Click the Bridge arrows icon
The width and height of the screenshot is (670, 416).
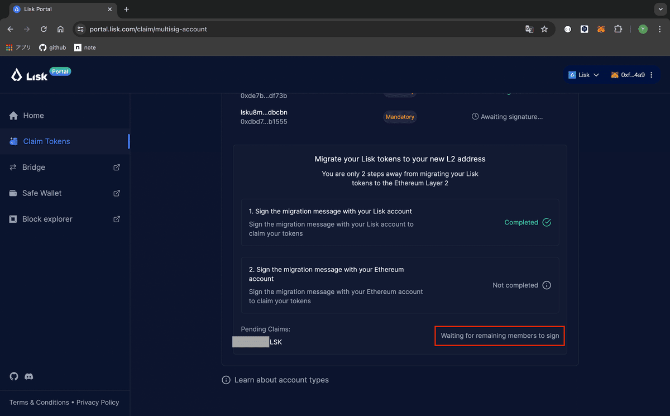point(13,167)
